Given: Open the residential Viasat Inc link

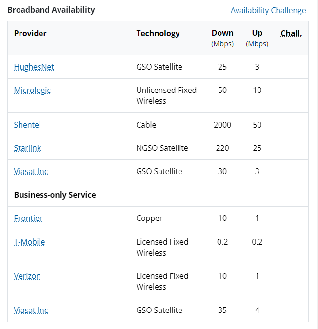Looking at the screenshot, I should point(31,171).
